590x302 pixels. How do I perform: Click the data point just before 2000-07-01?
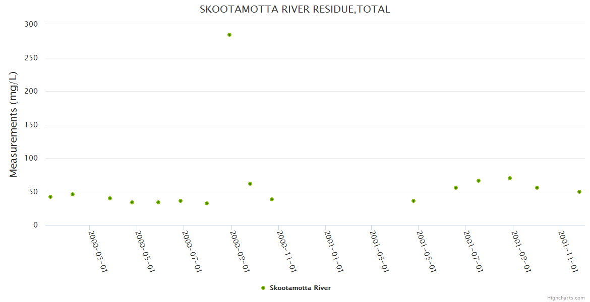181,201
